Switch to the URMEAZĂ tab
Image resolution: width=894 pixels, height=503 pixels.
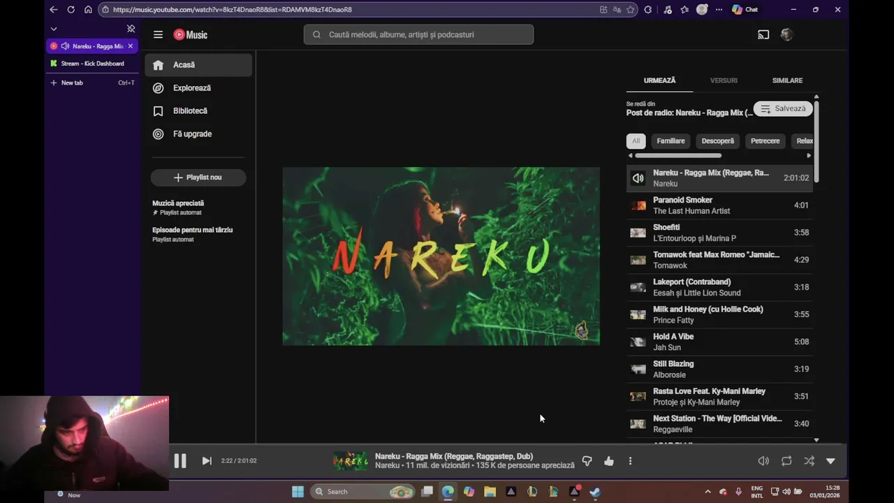point(659,80)
